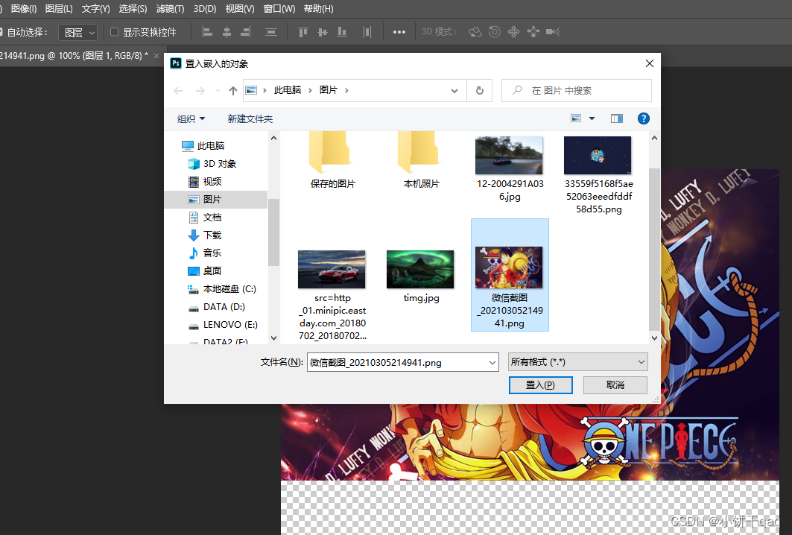Viewport: 792px width, 535px height.
Task: Click the 置入(P) button
Action: point(540,385)
